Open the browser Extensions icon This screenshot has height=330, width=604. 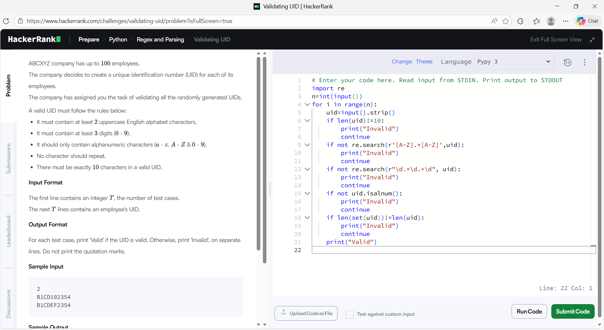pyautogui.click(x=520, y=21)
